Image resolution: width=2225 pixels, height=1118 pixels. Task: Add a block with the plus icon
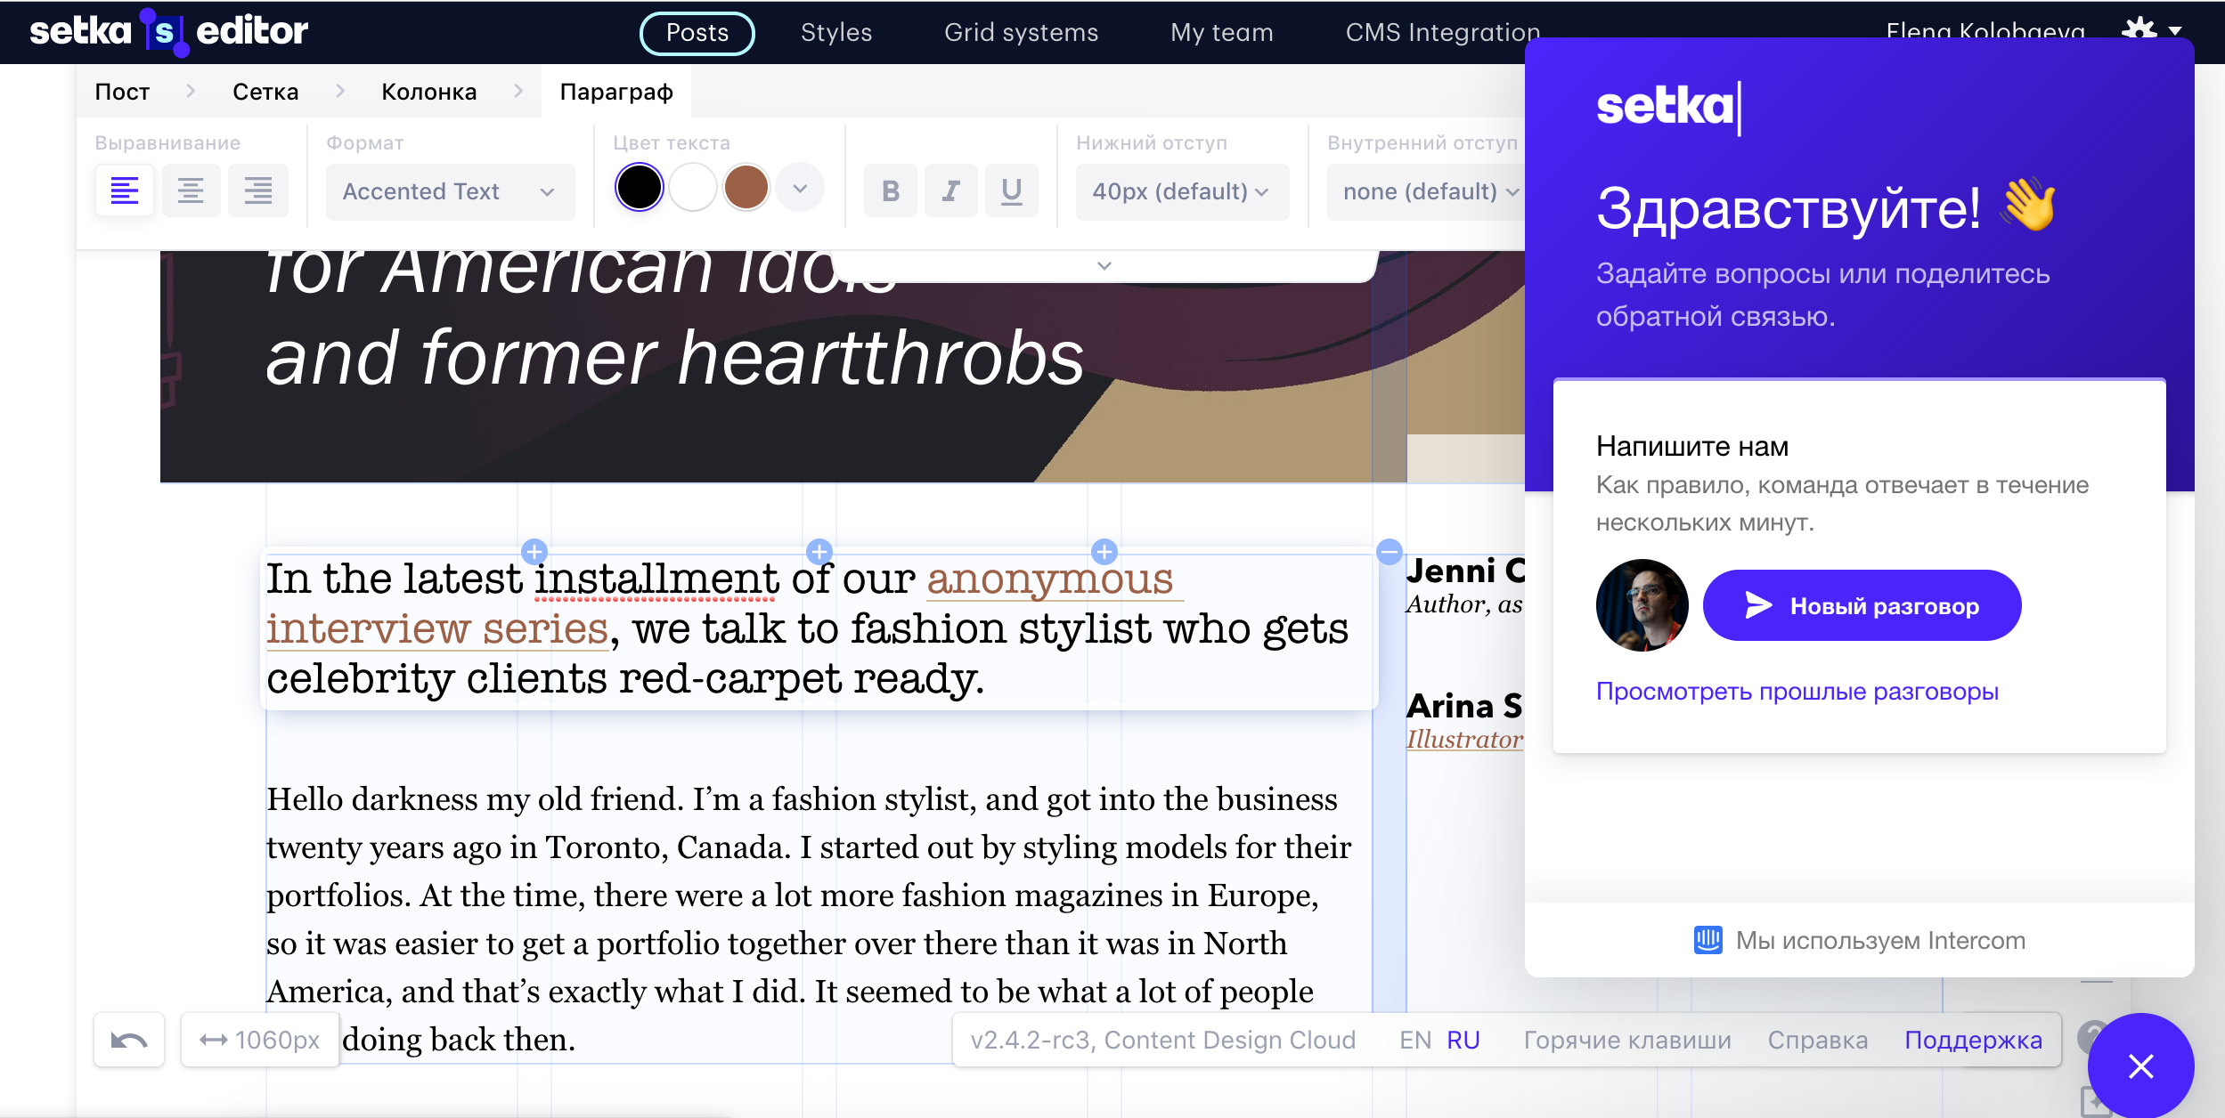pyautogui.click(x=534, y=552)
